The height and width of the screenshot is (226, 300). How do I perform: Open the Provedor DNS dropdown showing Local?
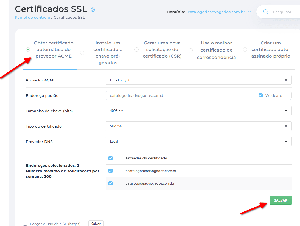pyautogui.click(x=198, y=141)
